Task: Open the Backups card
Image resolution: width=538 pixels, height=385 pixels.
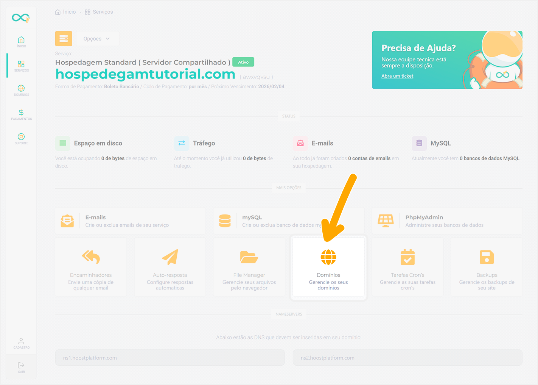Action: [487, 268]
